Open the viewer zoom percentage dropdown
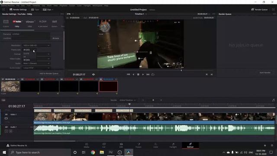This screenshot has height=156, width=277. pos(70,14)
